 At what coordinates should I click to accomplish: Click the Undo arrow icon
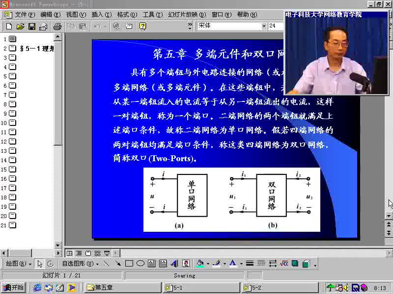97,26
